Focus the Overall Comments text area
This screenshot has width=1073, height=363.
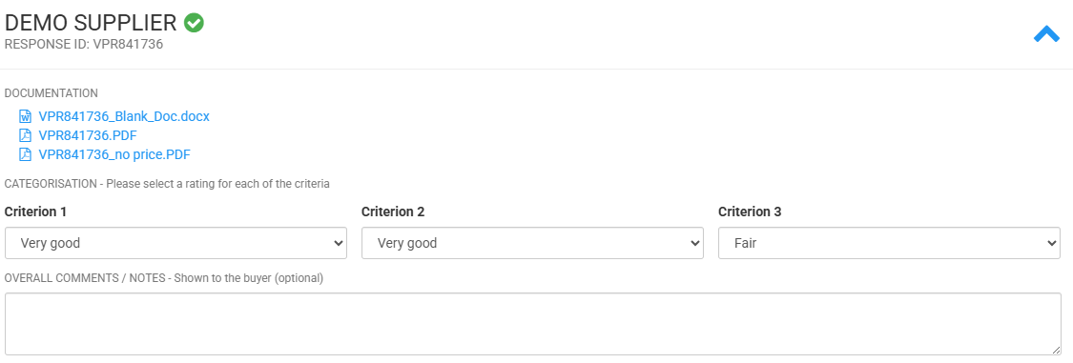click(533, 324)
